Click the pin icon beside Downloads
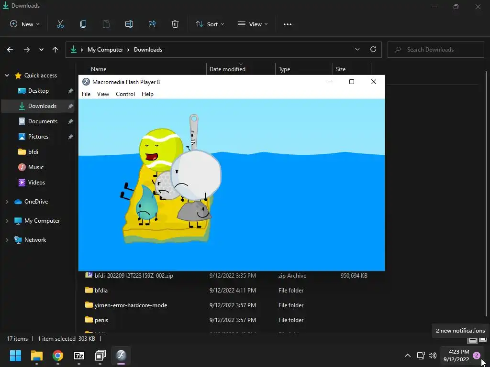This screenshot has height=367, width=490. pyautogui.click(x=71, y=106)
